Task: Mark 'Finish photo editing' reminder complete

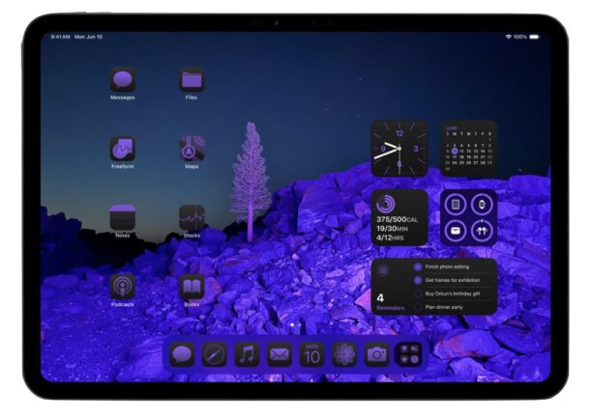Action: click(418, 266)
